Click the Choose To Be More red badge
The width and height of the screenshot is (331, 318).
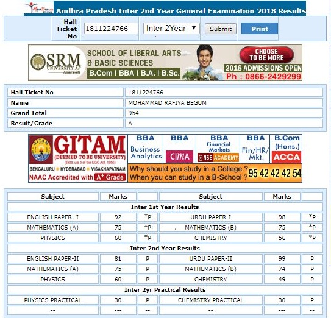pyautogui.click(x=266, y=55)
